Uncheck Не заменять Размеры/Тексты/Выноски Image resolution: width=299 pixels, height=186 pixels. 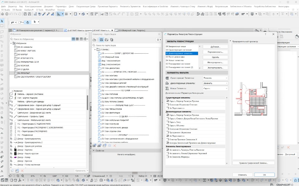[x=168, y=150]
